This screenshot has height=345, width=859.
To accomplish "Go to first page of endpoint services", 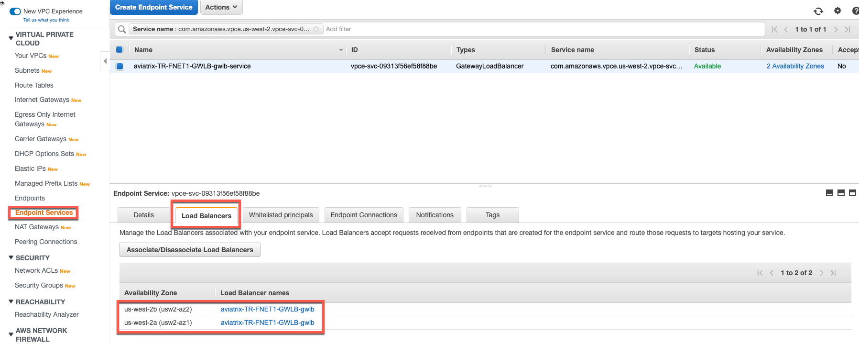I will click(x=774, y=29).
